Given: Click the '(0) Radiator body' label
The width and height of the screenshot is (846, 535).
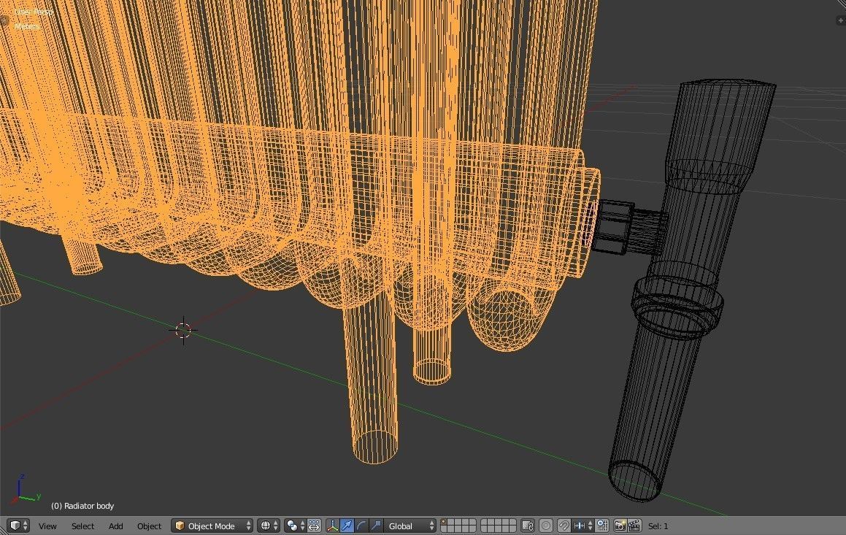Looking at the screenshot, I should [82, 506].
